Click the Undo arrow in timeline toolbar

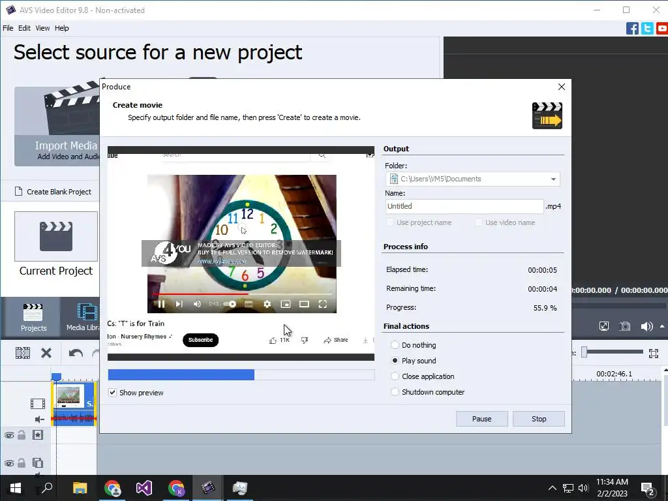76,353
